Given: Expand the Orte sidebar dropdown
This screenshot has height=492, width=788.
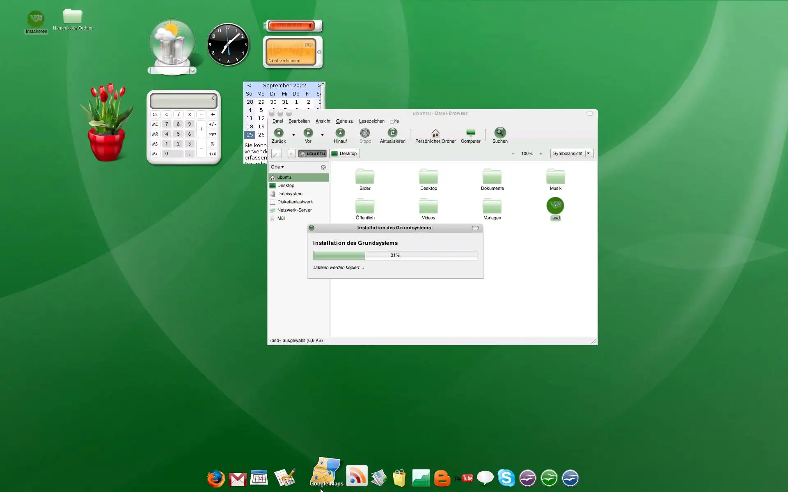Looking at the screenshot, I should coord(277,167).
